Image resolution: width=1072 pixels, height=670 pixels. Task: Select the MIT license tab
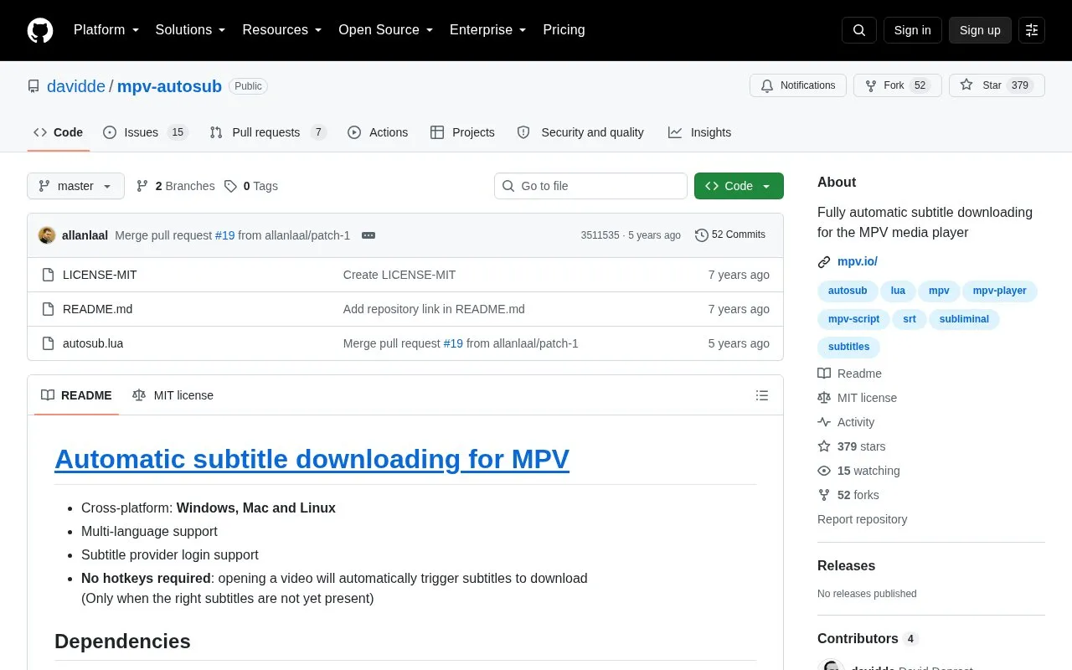pyautogui.click(x=173, y=395)
